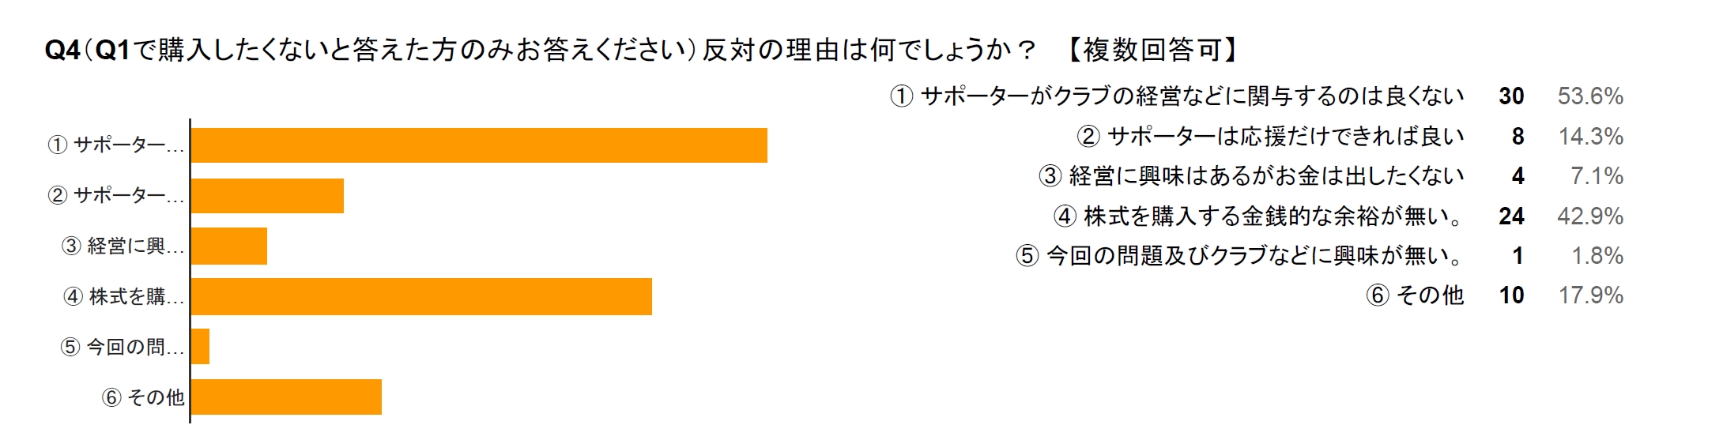Click legend text サポーターは応援だけできれば良い
The image size is (1723, 425).
click(1286, 136)
